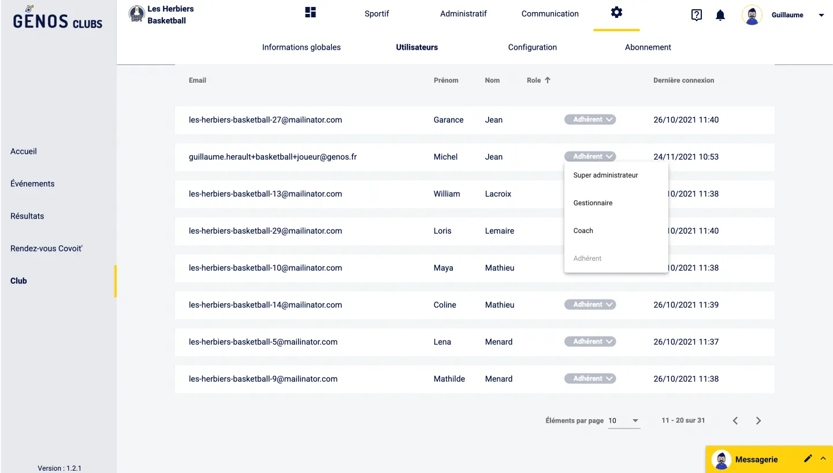Click Guillaume's profile avatar
Screen dimensions: 833x473
pos(752,16)
